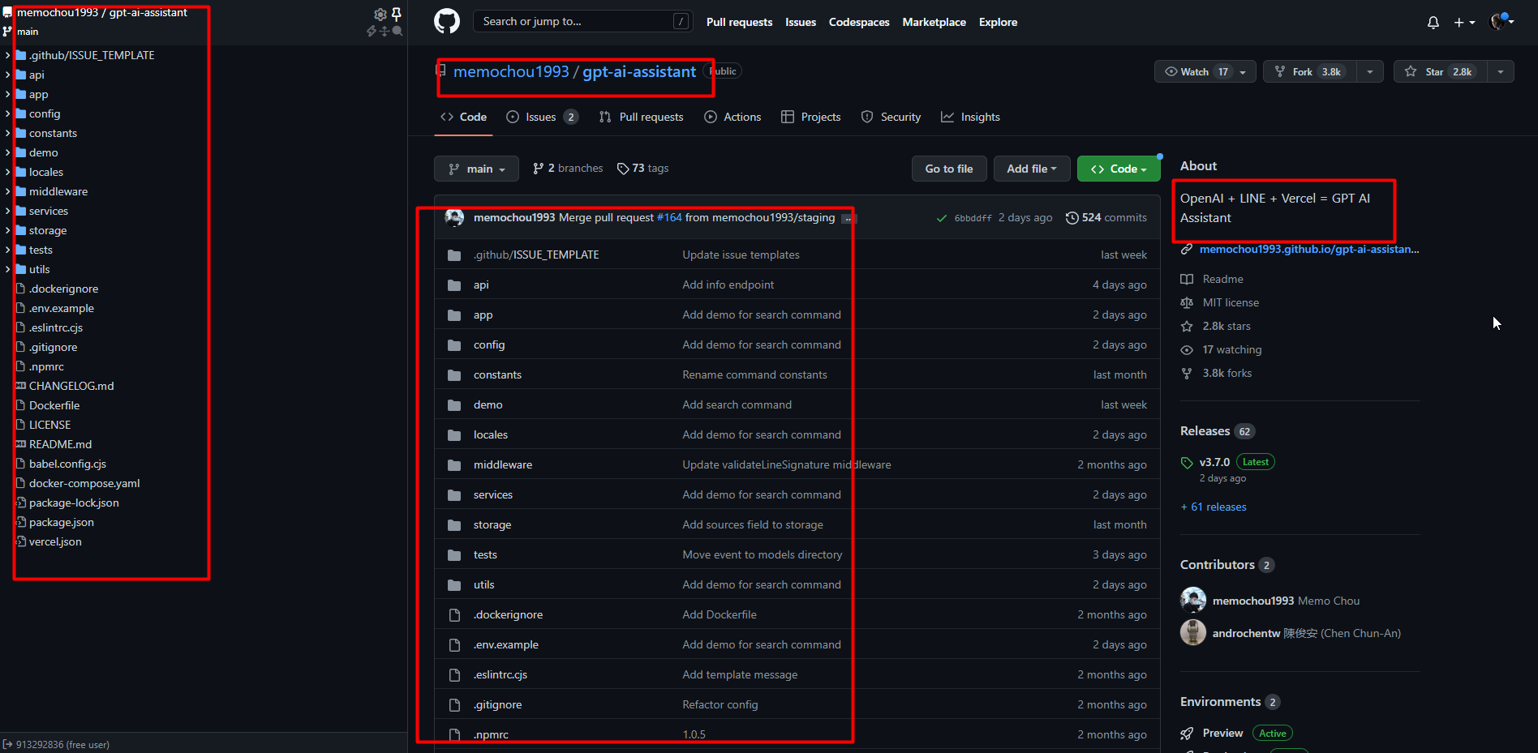The image size is (1538, 753).
Task: Click the tag icon next to 73 tags
Action: click(x=623, y=169)
